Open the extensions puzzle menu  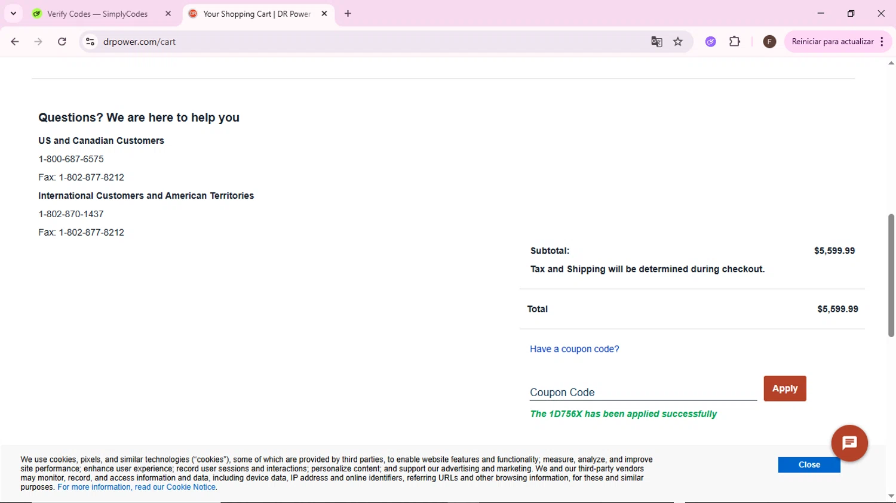point(735,42)
